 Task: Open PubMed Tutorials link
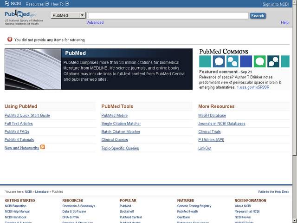pos(19,140)
